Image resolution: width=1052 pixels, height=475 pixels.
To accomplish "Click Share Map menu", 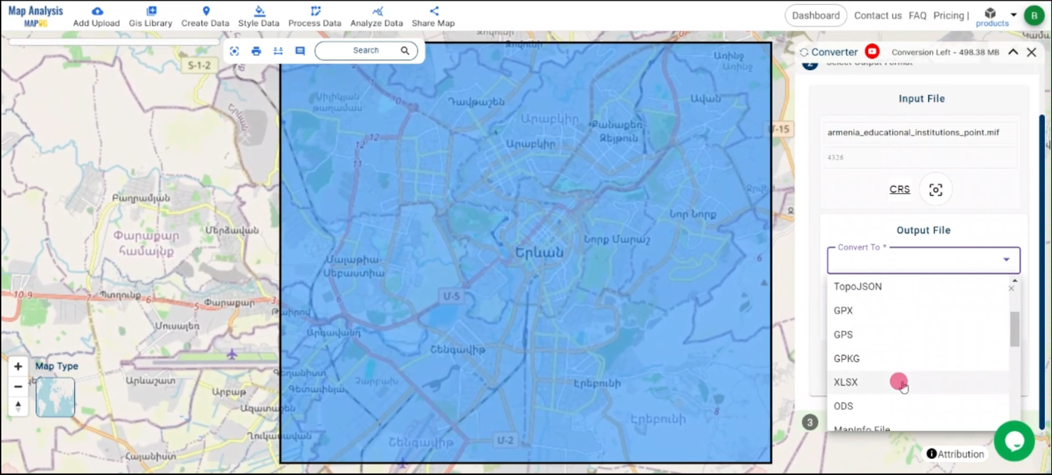I will tap(433, 16).
